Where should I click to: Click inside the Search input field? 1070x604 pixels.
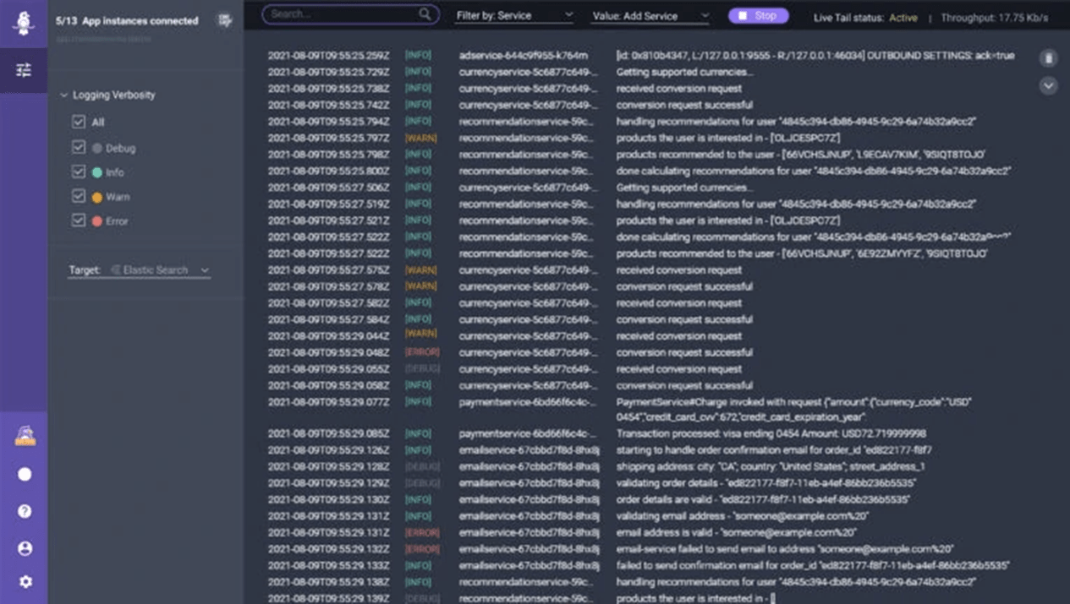tap(343, 14)
